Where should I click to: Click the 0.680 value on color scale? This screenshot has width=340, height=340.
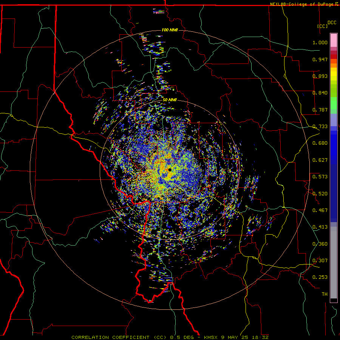[x=320, y=143]
